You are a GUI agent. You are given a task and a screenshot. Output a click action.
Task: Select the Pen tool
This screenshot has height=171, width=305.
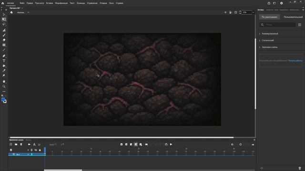click(x=4, y=56)
